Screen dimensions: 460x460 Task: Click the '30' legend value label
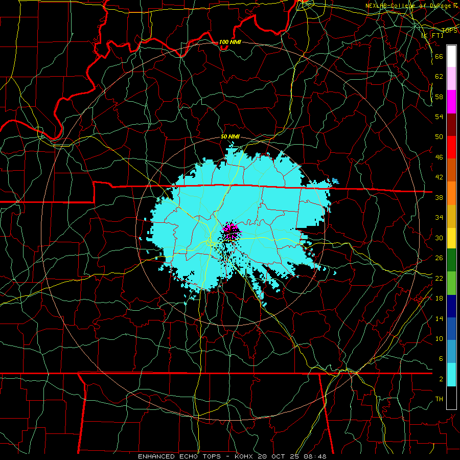click(x=439, y=238)
